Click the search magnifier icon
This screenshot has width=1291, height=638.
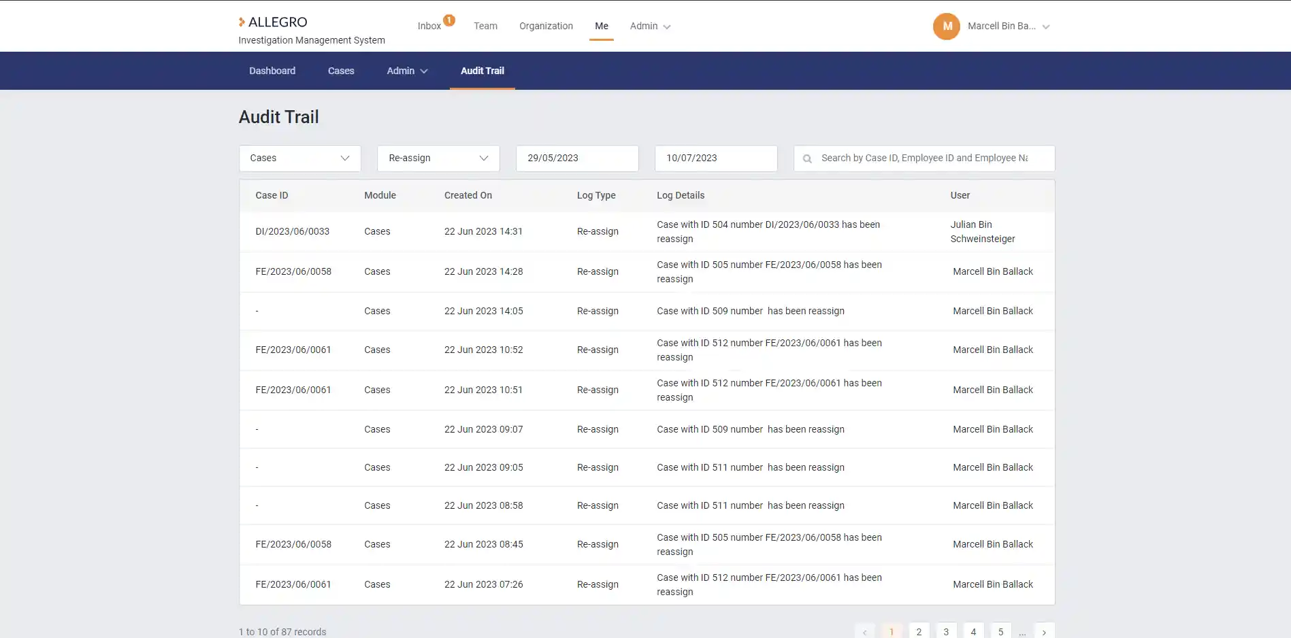[x=807, y=158]
